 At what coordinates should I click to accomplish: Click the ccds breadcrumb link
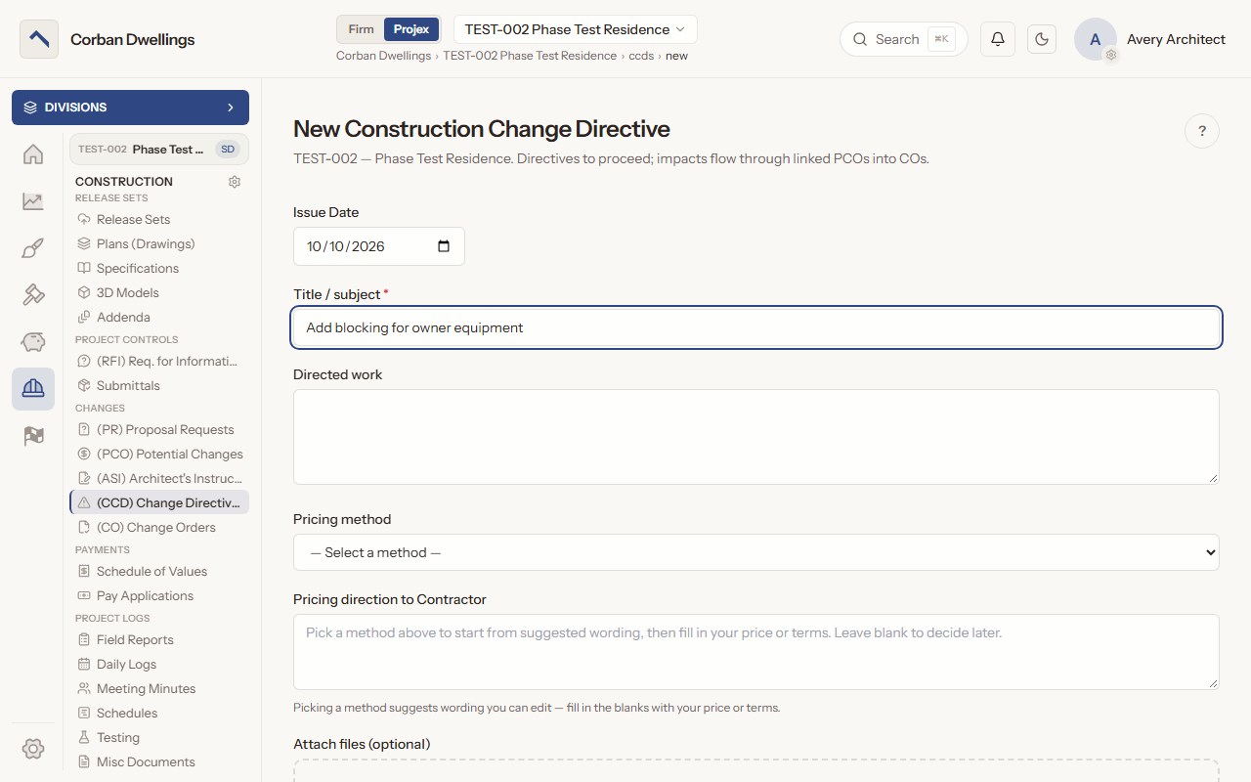pos(641,56)
